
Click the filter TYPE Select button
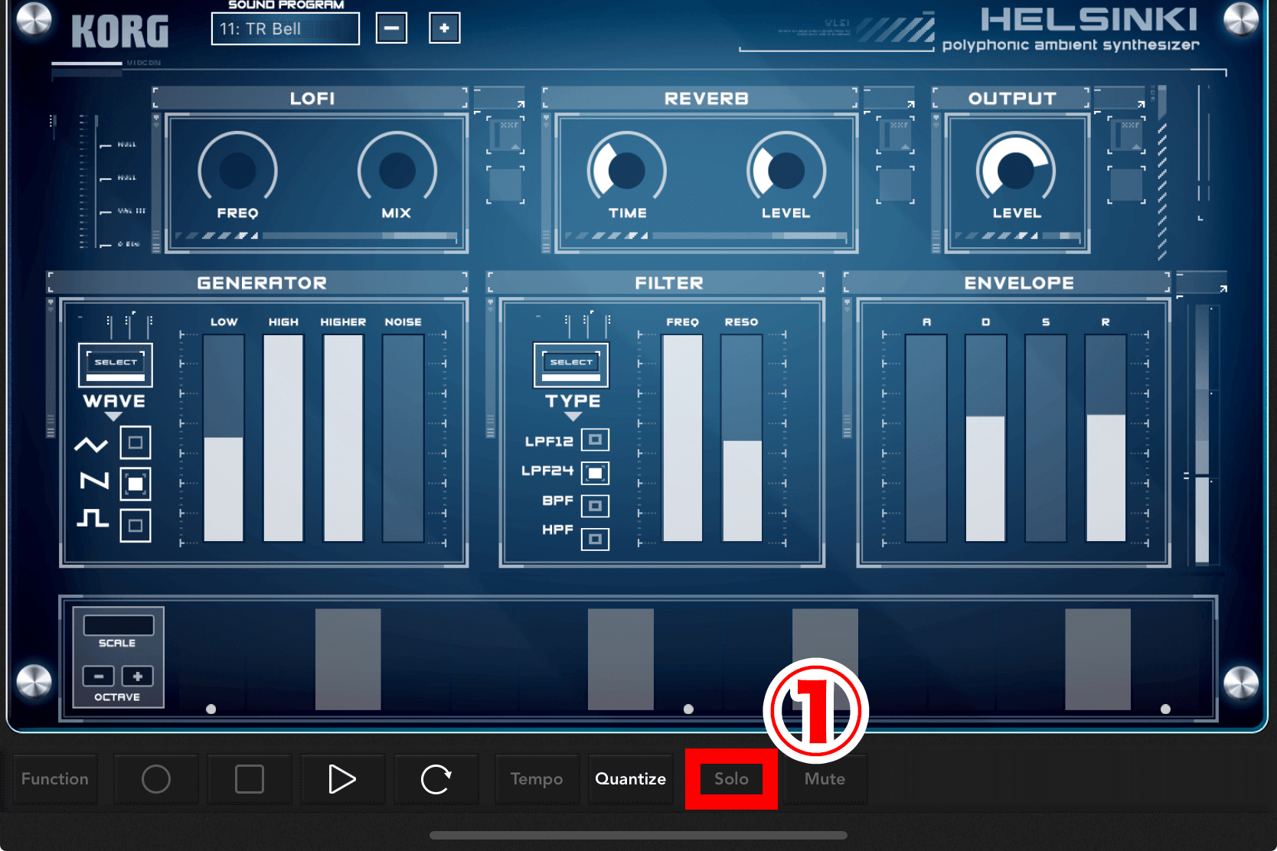571,365
